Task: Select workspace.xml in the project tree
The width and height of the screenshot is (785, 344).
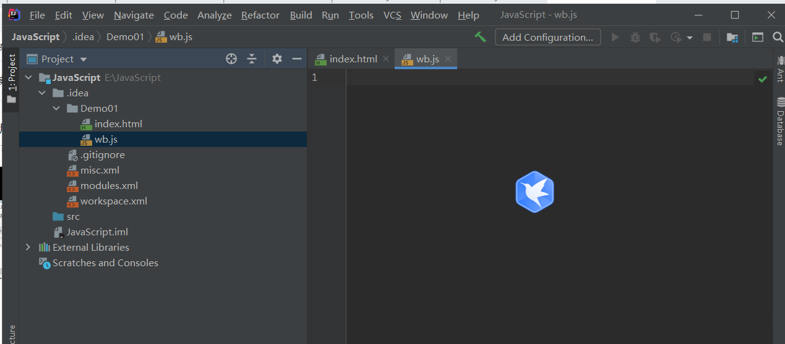Action: 163,201
